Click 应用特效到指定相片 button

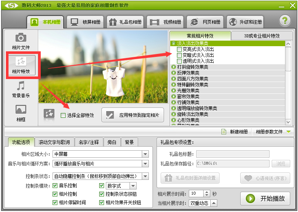pyautogui.click(x=133, y=115)
